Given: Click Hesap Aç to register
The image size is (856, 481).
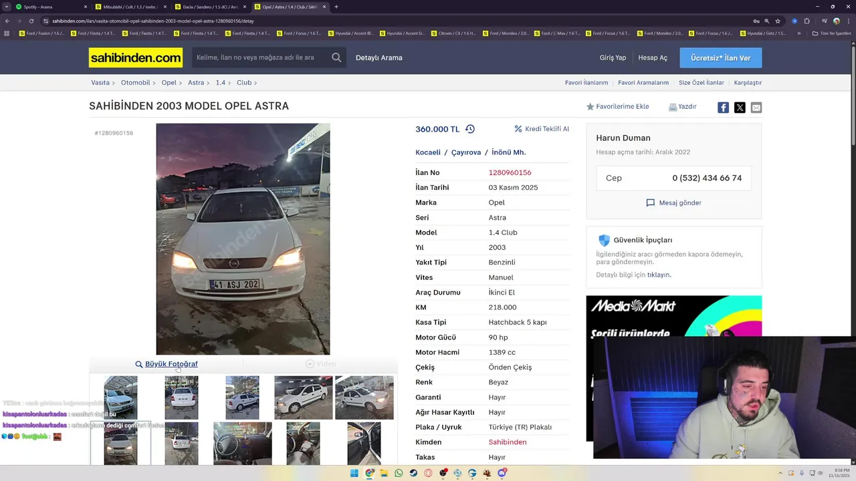Looking at the screenshot, I should 653,57.
